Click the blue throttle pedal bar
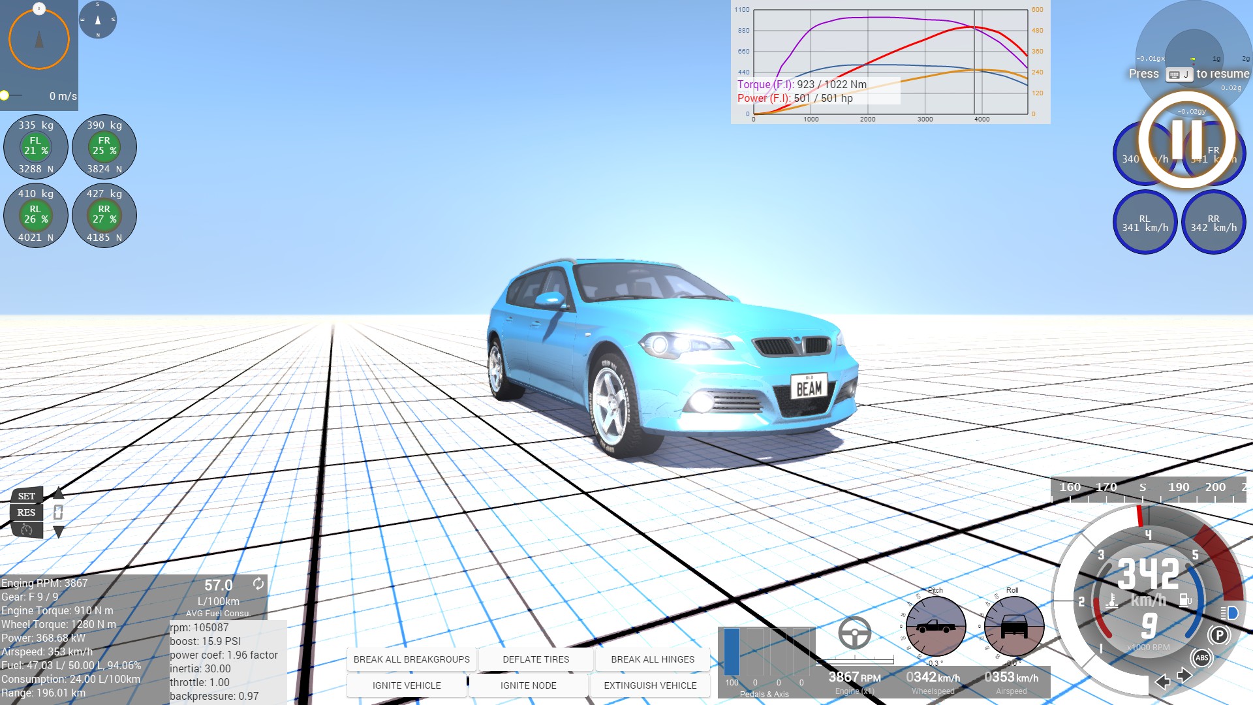Screen dimensions: 1253x705 (x=732, y=651)
